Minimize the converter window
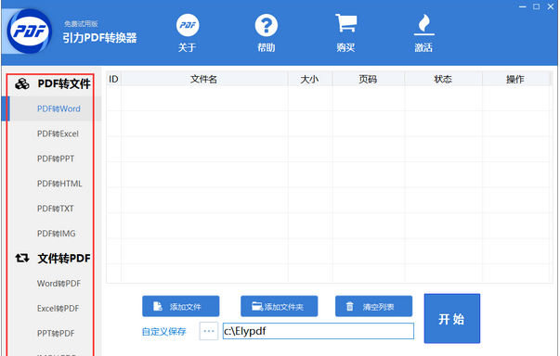This screenshot has height=356, width=560. pyautogui.click(x=523, y=6)
